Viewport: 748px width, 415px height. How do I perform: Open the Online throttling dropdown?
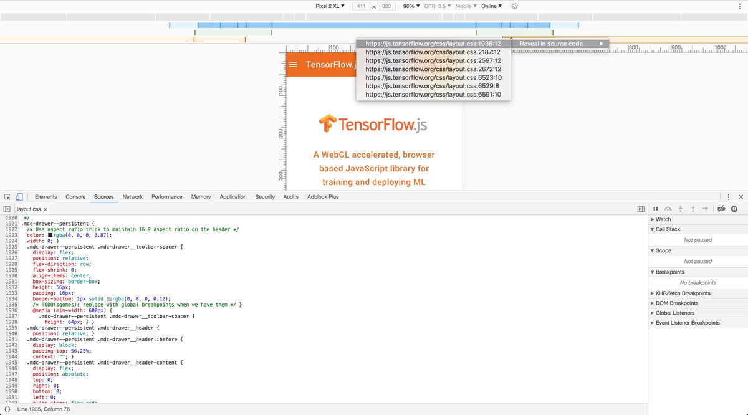click(491, 6)
